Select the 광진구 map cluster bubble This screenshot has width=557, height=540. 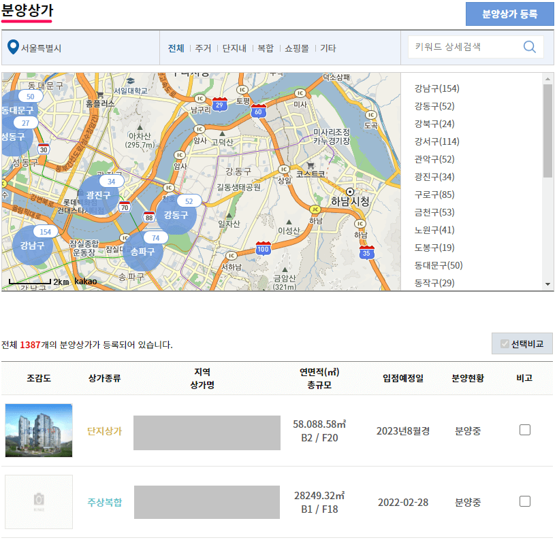99,195
